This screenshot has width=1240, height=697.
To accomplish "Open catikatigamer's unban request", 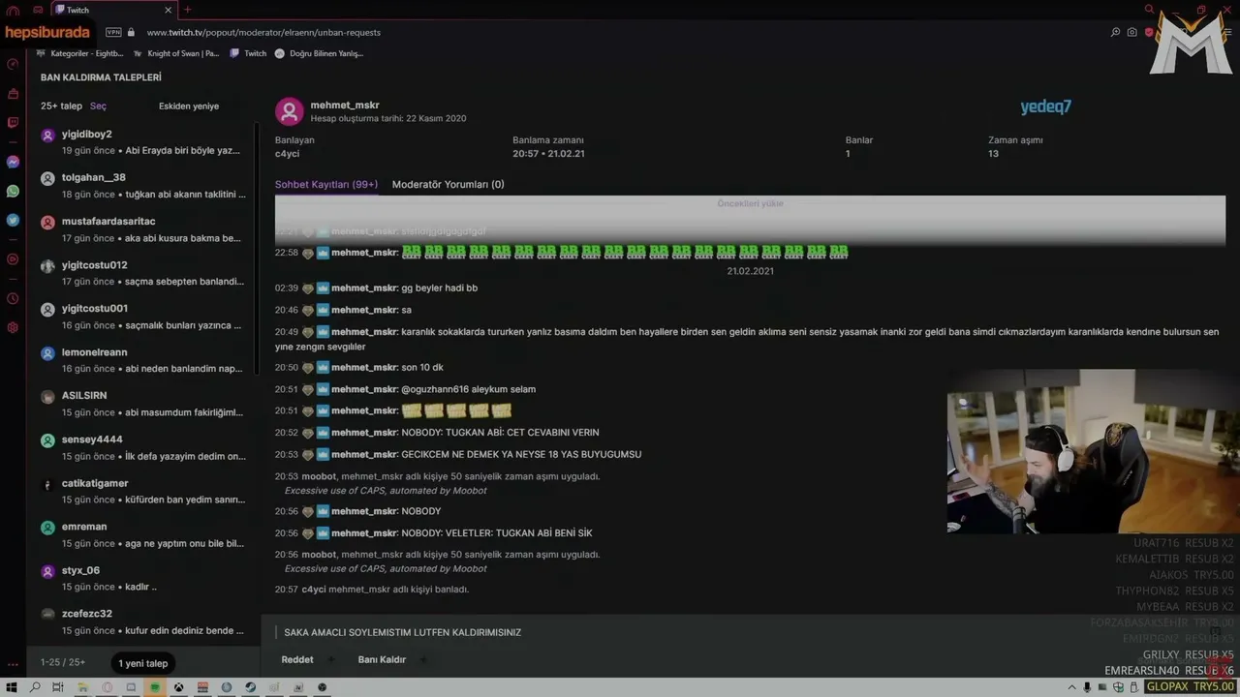I will click(x=143, y=491).
